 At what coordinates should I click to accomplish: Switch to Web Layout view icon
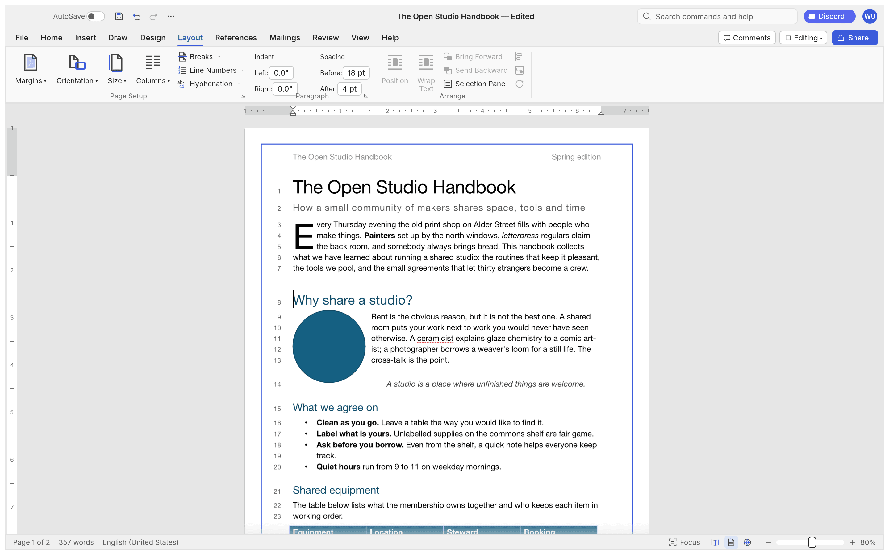coord(747,542)
